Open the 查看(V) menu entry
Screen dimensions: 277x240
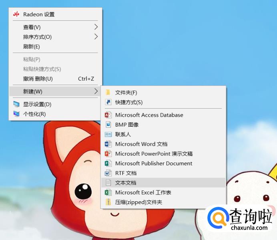point(55,27)
